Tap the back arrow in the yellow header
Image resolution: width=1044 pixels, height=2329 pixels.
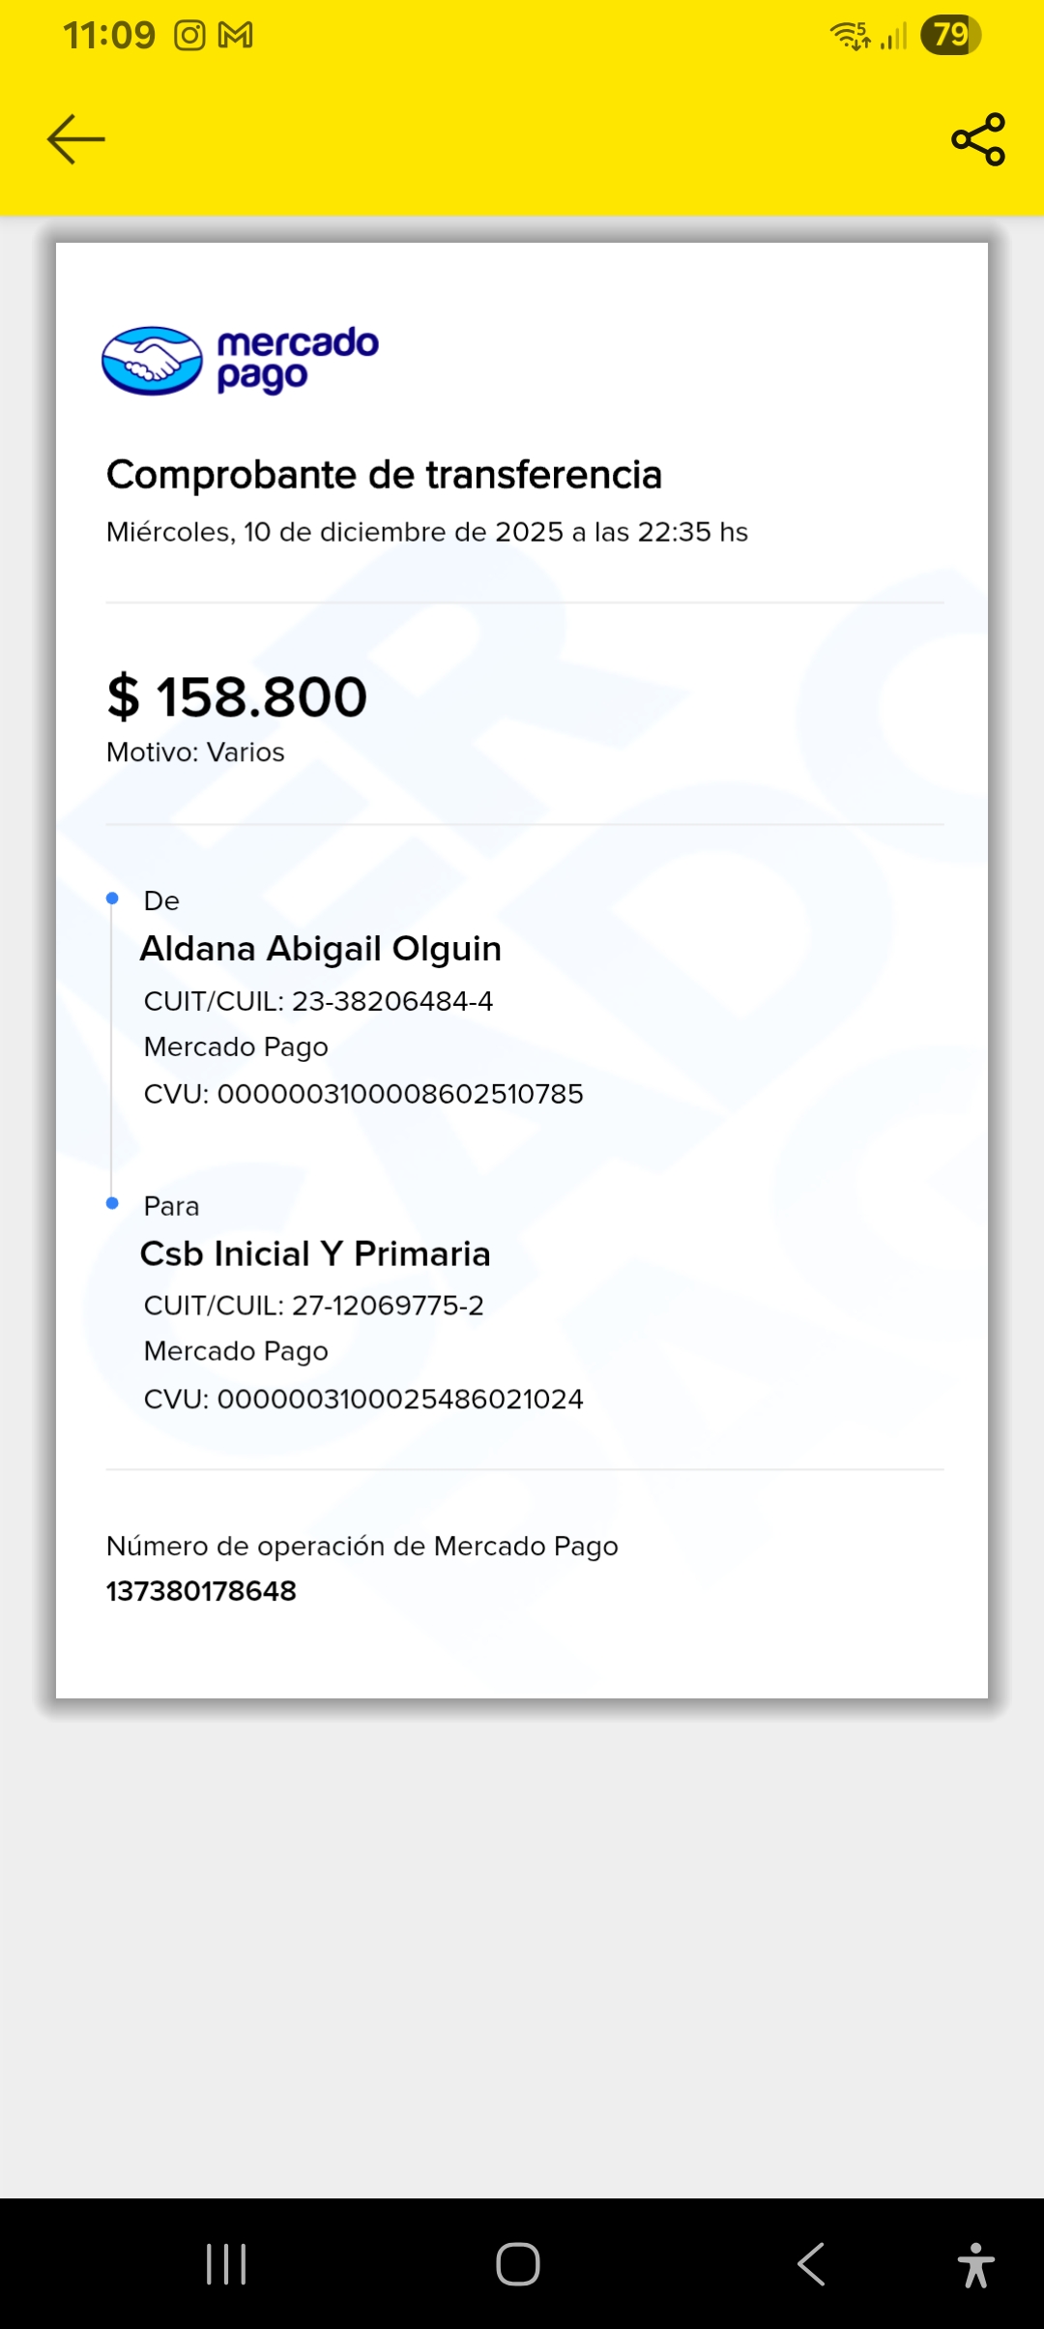coord(75,139)
